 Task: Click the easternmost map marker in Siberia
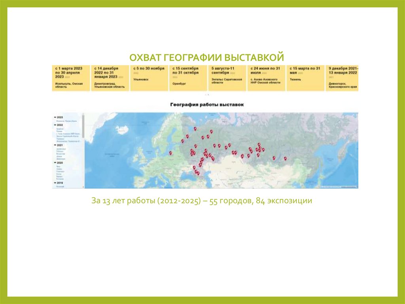[286, 159]
